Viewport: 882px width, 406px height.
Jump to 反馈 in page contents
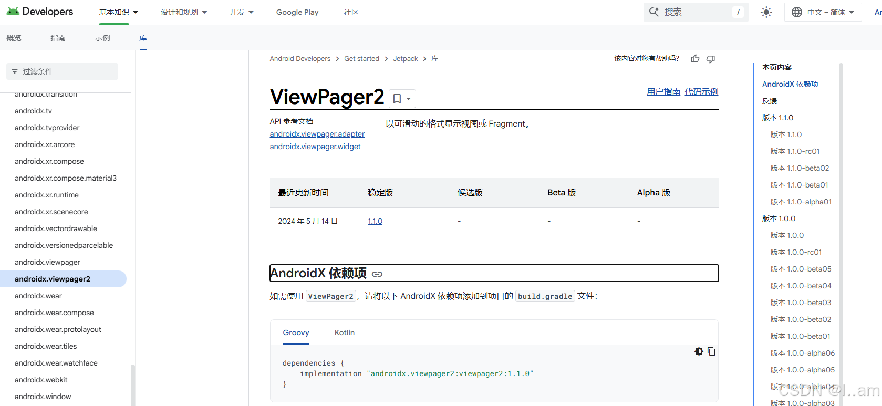(770, 101)
